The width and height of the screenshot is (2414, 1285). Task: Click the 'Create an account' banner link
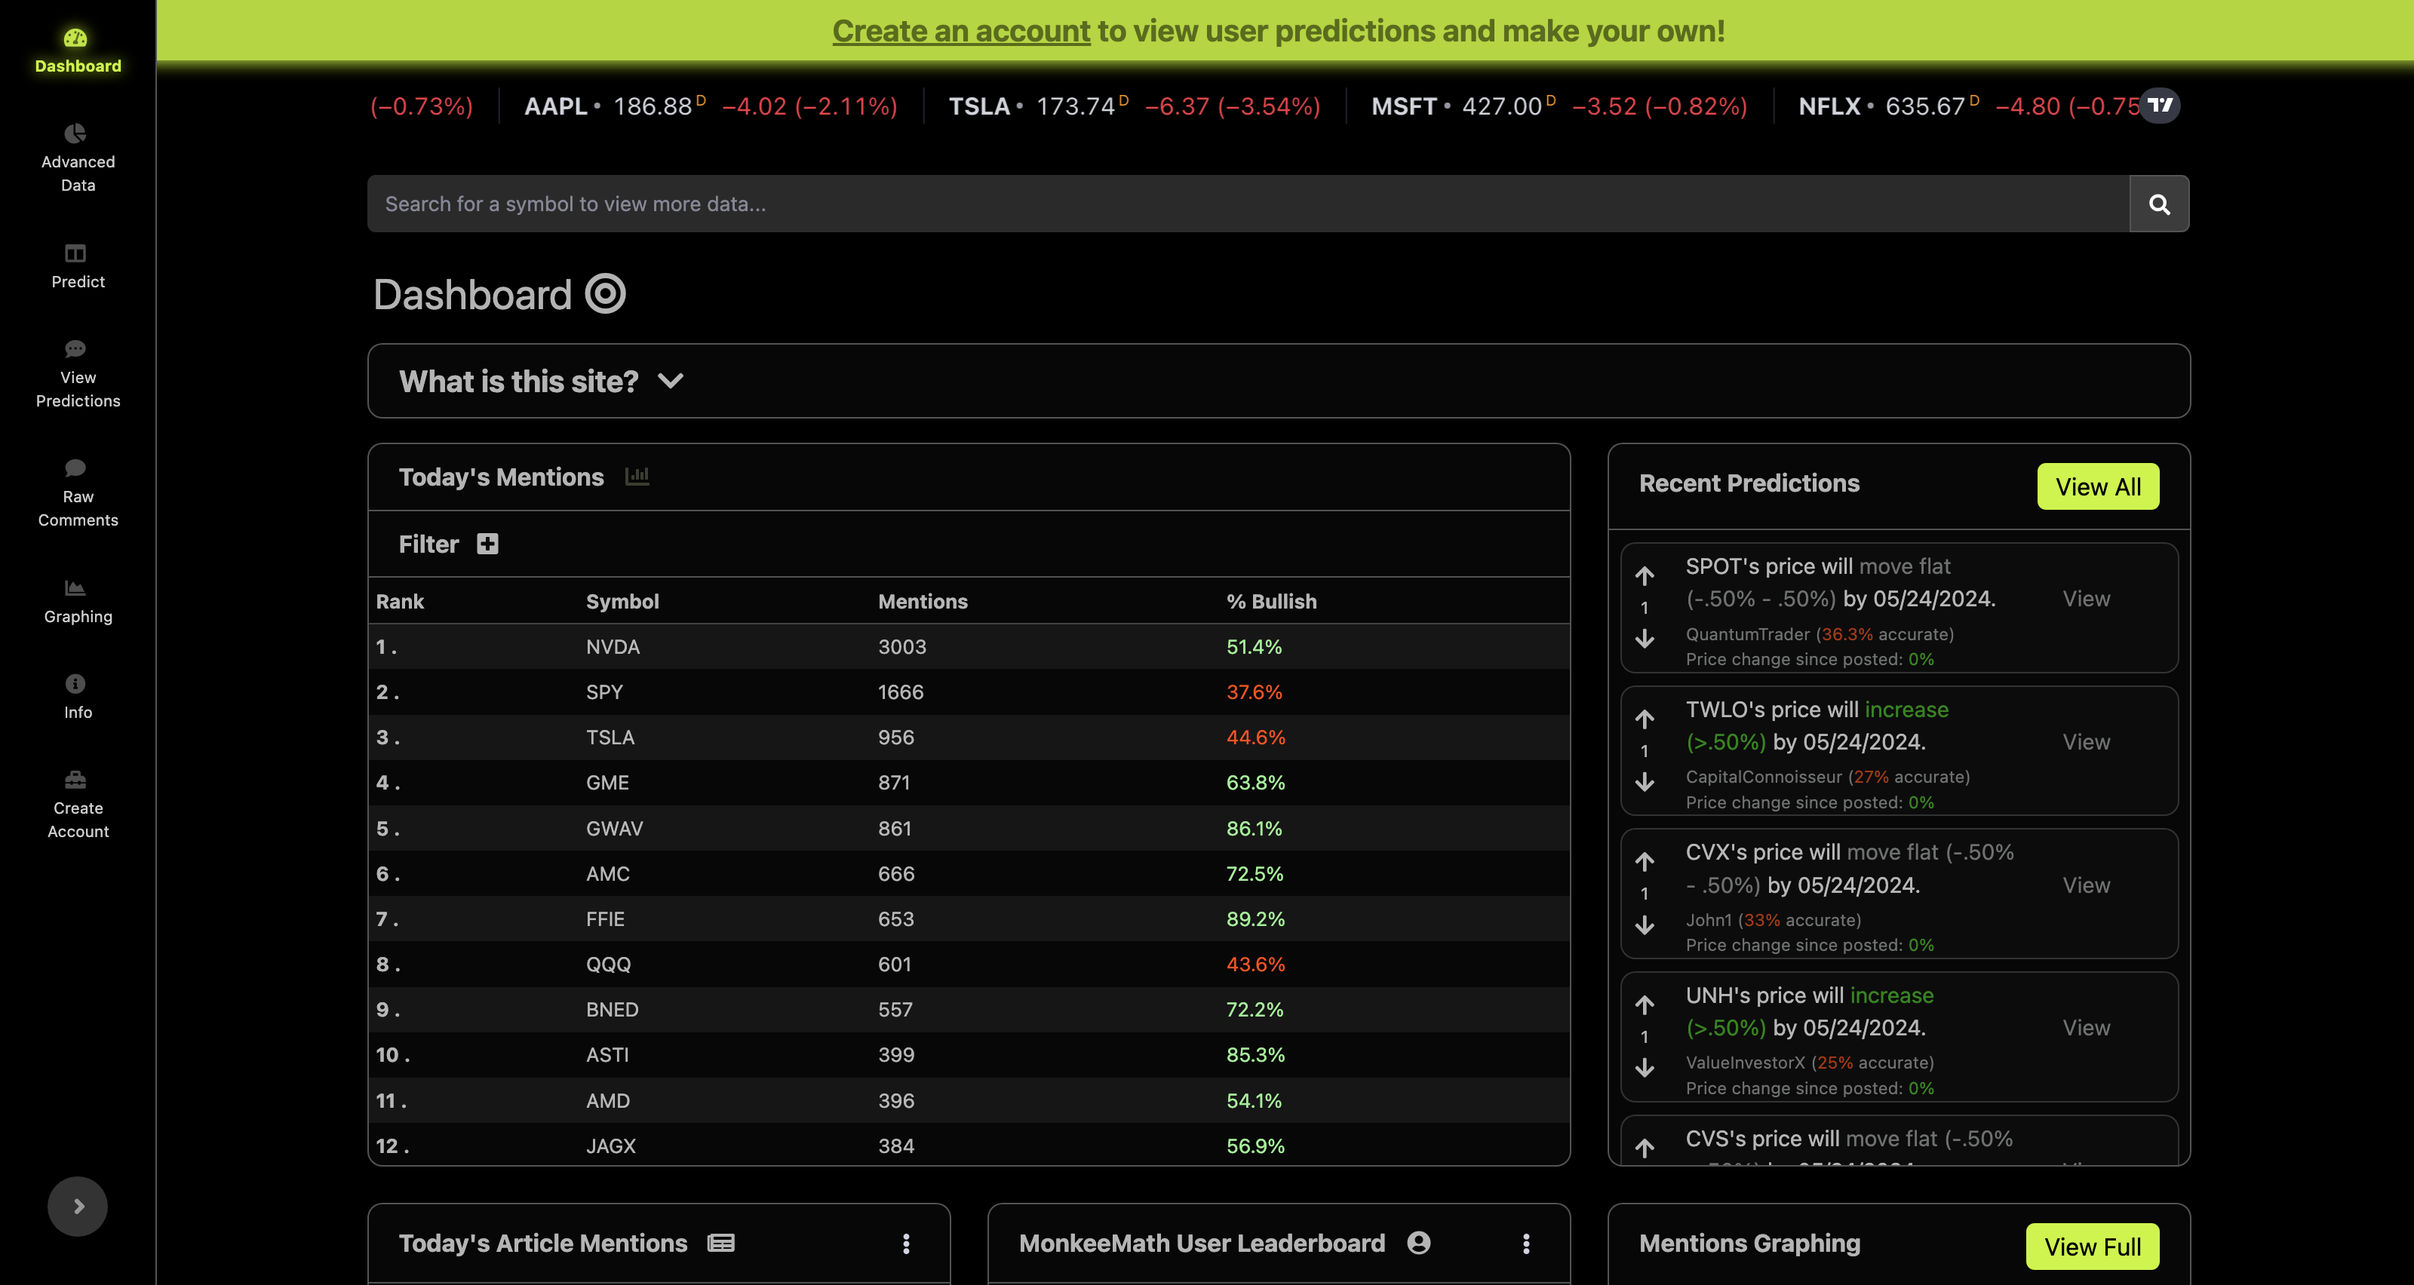pyautogui.click(x=962, y=31)
